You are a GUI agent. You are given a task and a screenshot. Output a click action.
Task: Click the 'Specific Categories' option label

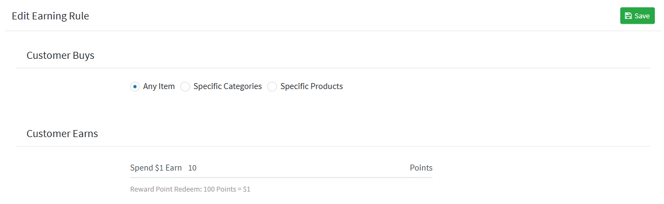pyautogui.click(x=228, y=86)
